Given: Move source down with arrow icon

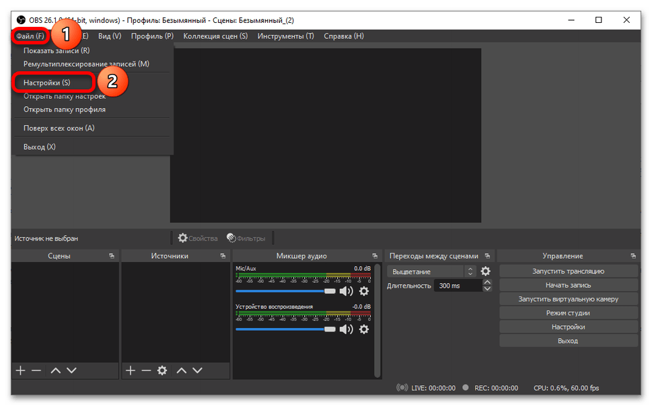Looking at the screenshot, I should click(x=198, y=370).
